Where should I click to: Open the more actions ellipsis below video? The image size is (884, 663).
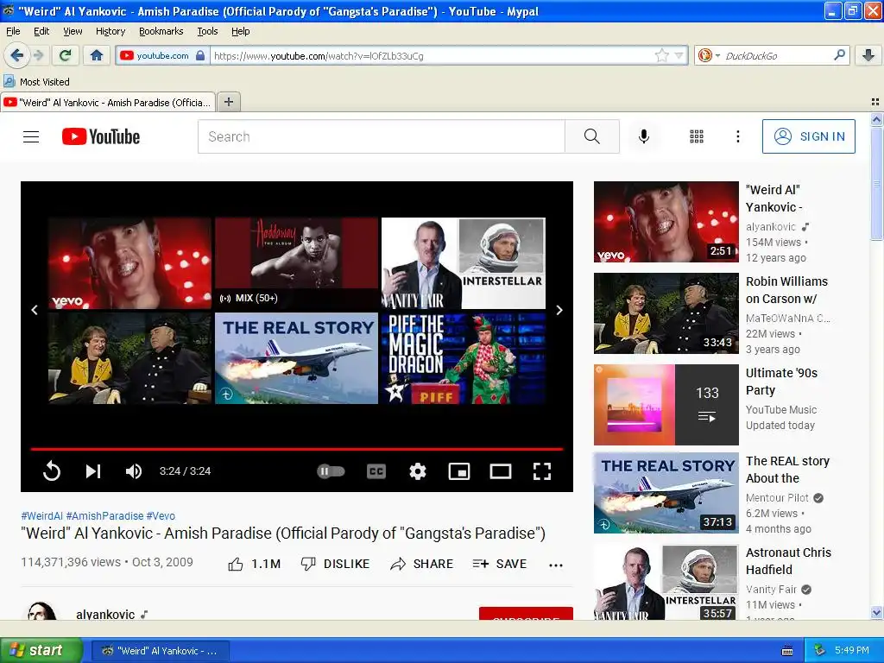pos(556,565)
